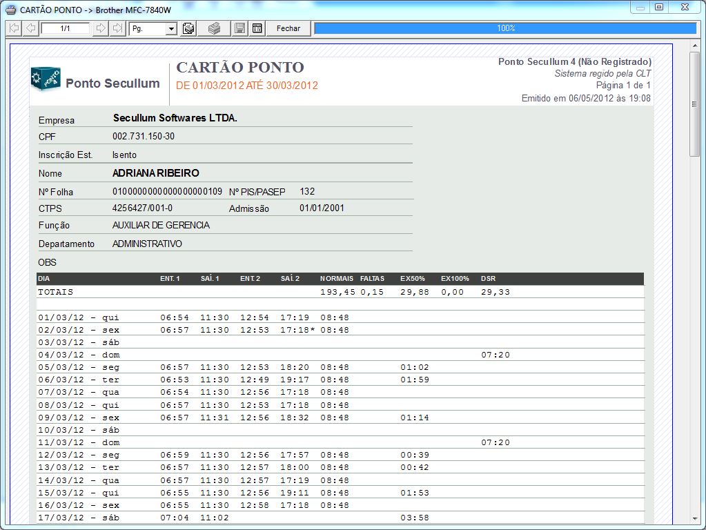Click the FALTAS total 0,15
706x530 pixels.
[x=372, y=292]
